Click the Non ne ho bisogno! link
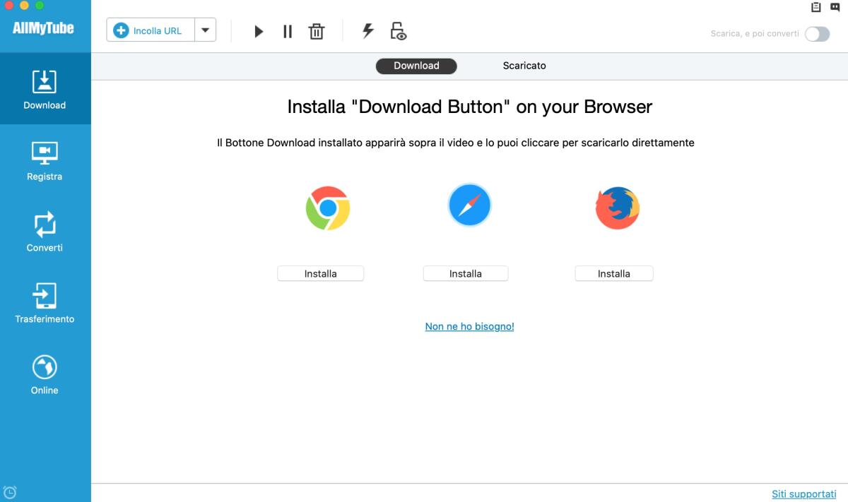 [469, 326]
